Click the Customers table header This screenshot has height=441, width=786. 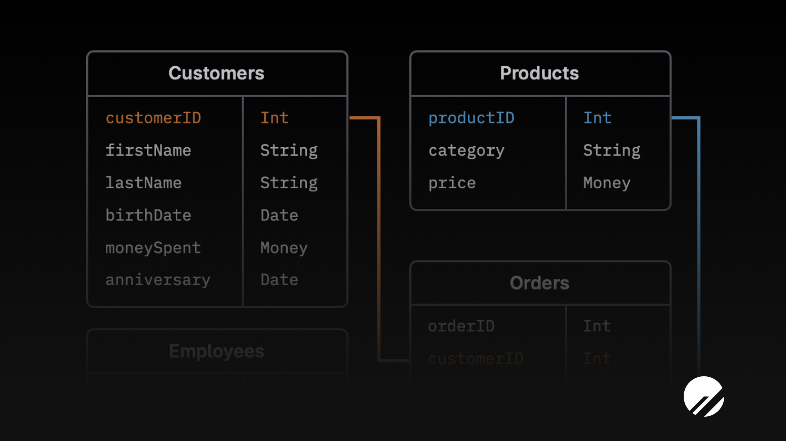click(x=216, y=73)
